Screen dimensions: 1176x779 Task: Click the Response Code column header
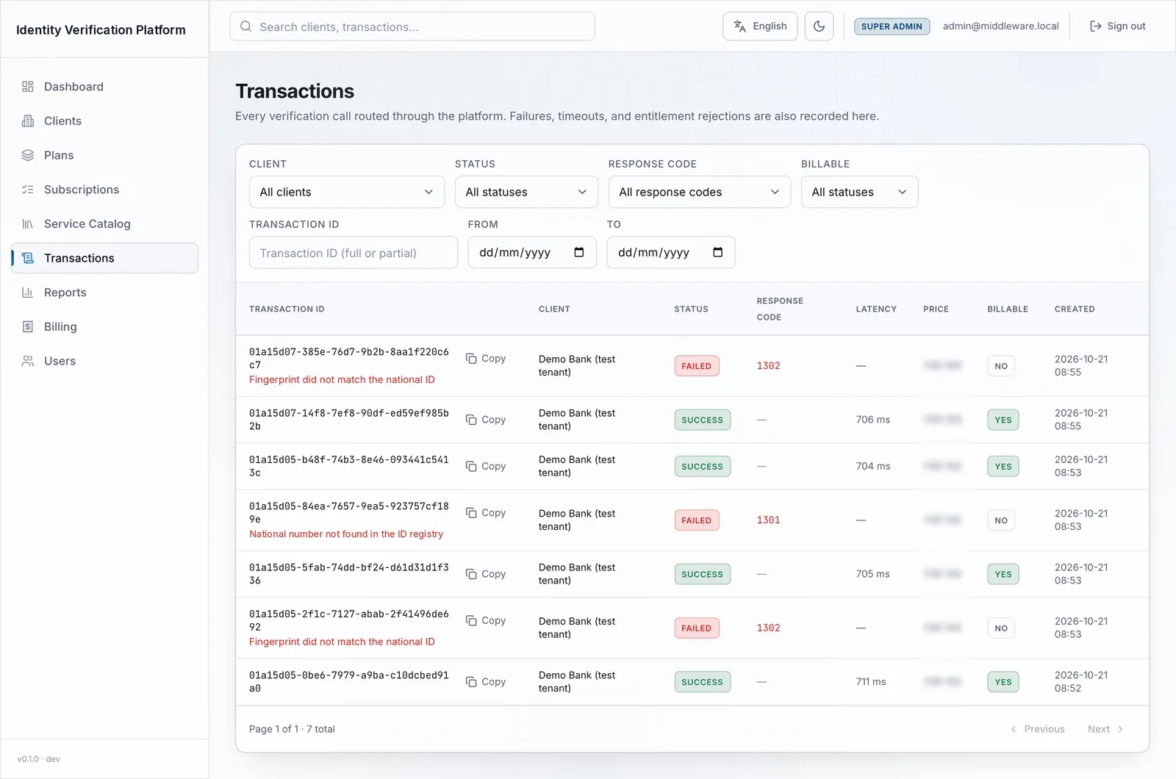coord(780,309)
